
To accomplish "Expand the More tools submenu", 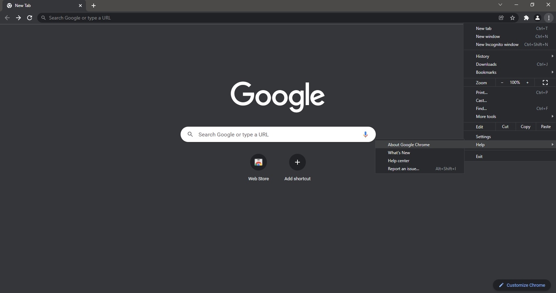I will click(510, 117).
